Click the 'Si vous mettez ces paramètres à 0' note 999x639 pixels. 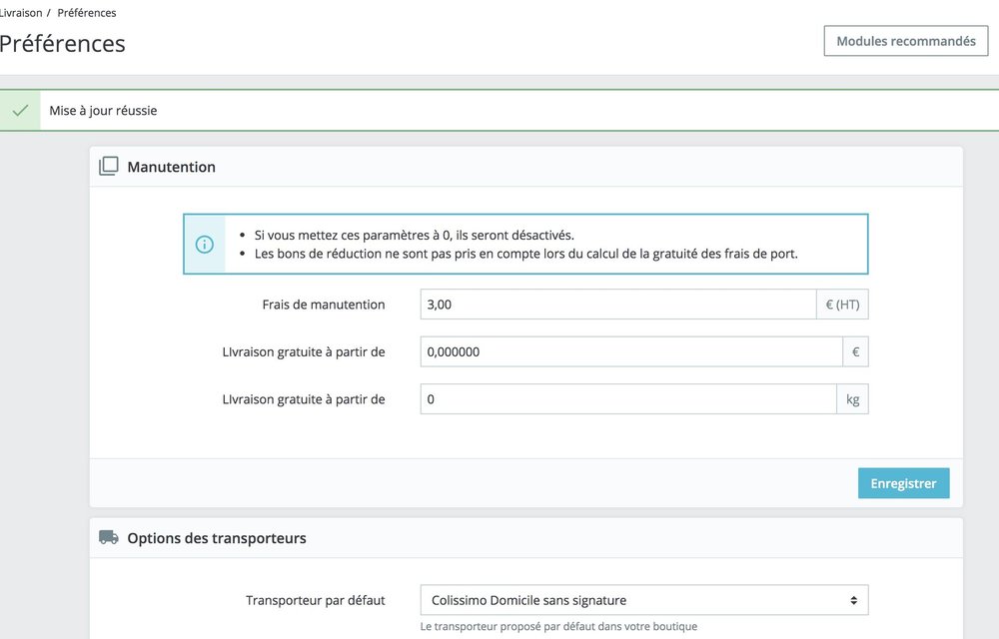pyautogui.click(x=415, y=235)
